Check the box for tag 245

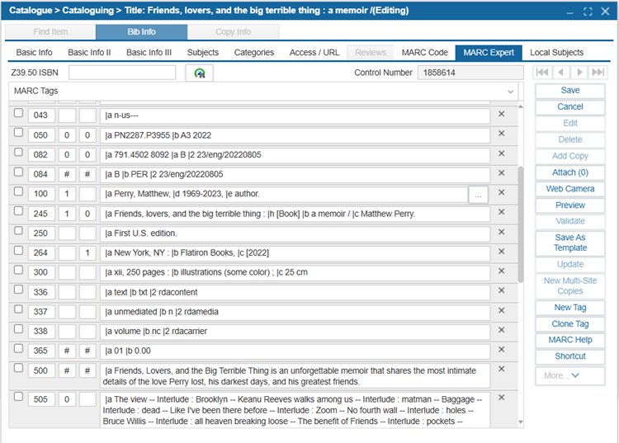click(x=18, y=211)
